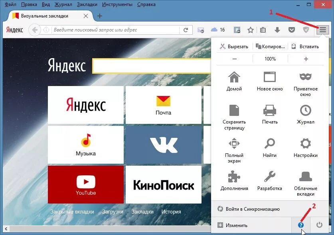Open the Музыка bookmark tile
This screenshot has height=235, width=334.
coord(86,145)
